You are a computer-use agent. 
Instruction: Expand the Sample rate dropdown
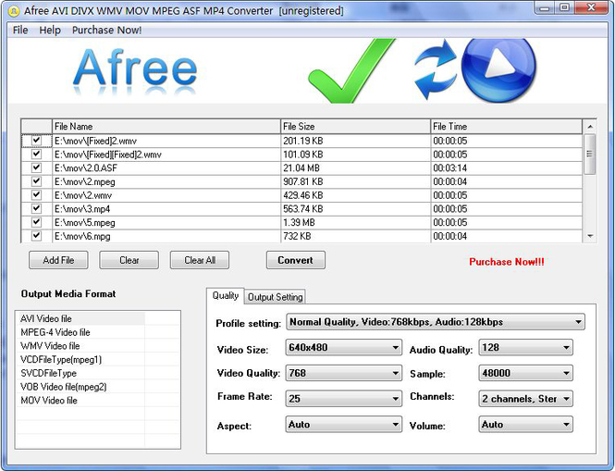pos(525,373)
